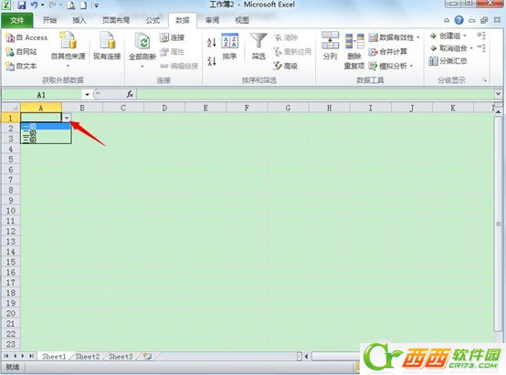506x375 pixels.
Task: Select 二级 from dropdown list
Action: tap(46, 132)
